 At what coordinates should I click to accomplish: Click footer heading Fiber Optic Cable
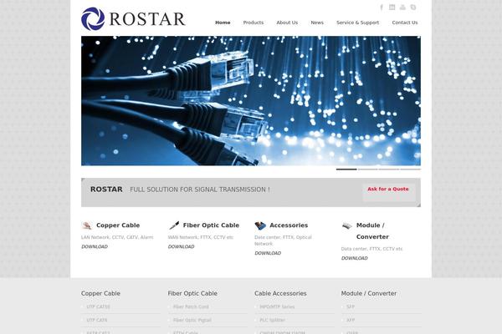coord(192,293)
